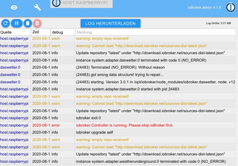This screenshot has height=166, width=238.
Task: Select the red error row 'iobroker Controller is running'
Action: tap(118, 125)
